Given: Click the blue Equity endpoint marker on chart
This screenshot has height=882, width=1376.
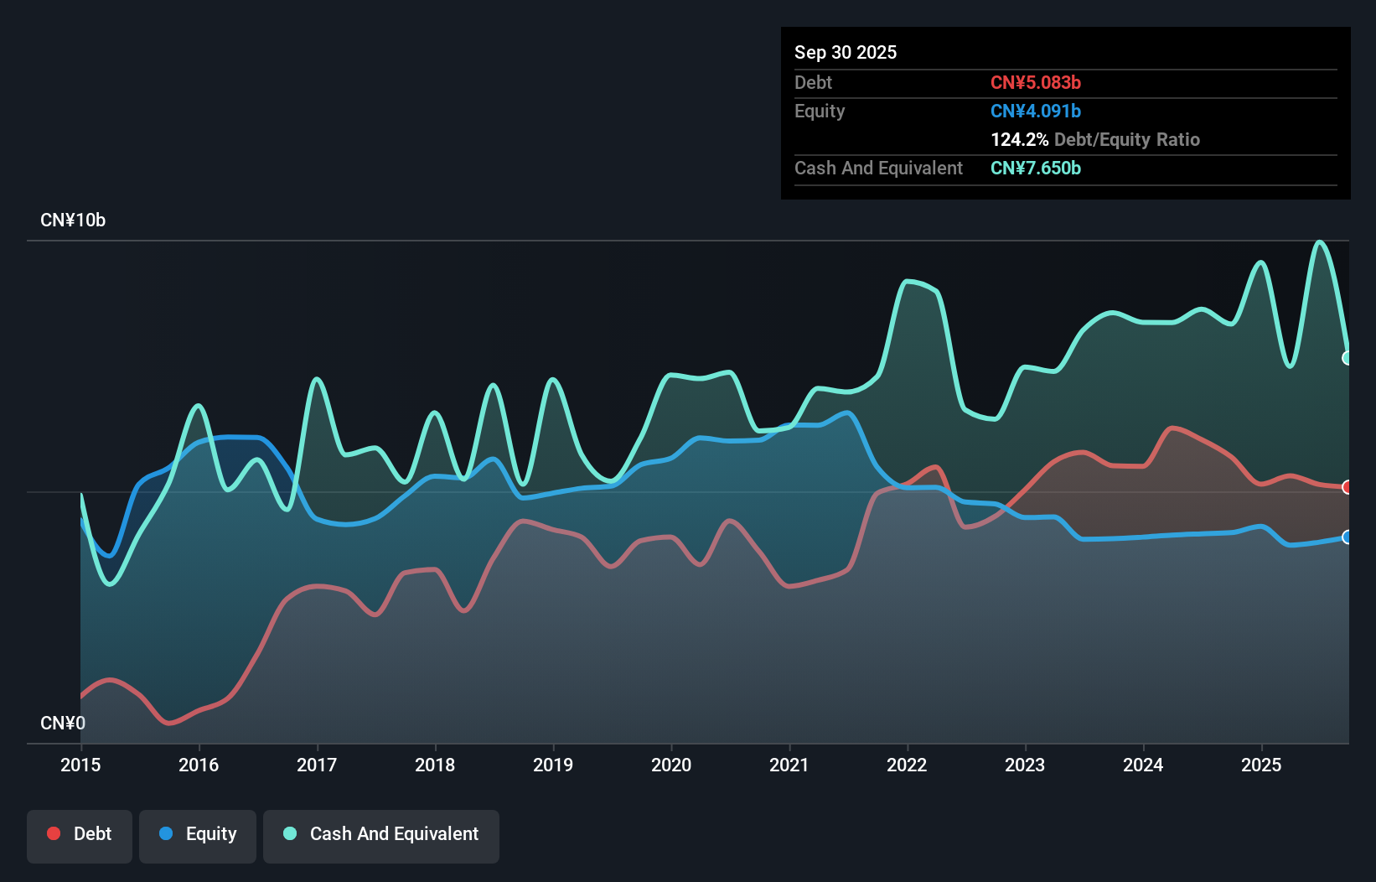Looking at the screenshot, I should coord(1348,537).
